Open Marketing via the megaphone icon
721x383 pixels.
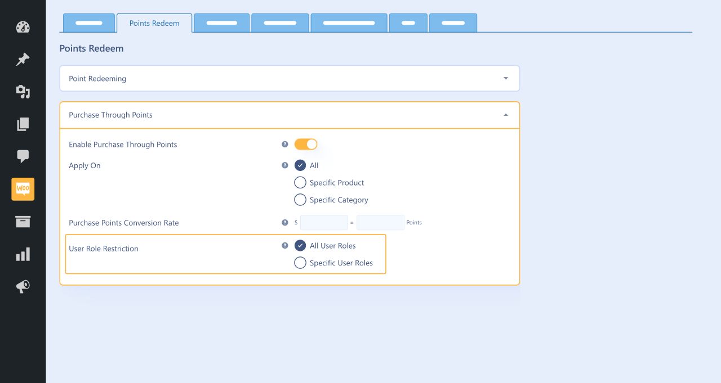[x=23, y=286]
